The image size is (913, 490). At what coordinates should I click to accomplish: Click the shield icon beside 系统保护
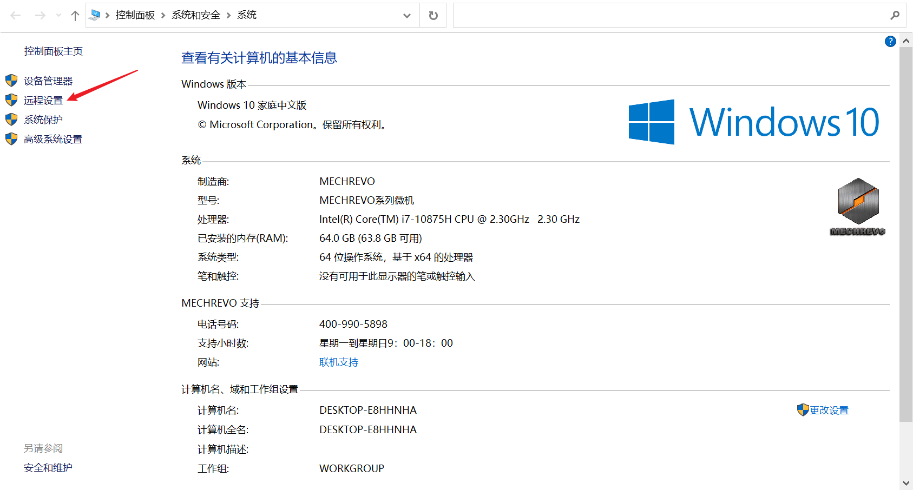tap(11, 120)
